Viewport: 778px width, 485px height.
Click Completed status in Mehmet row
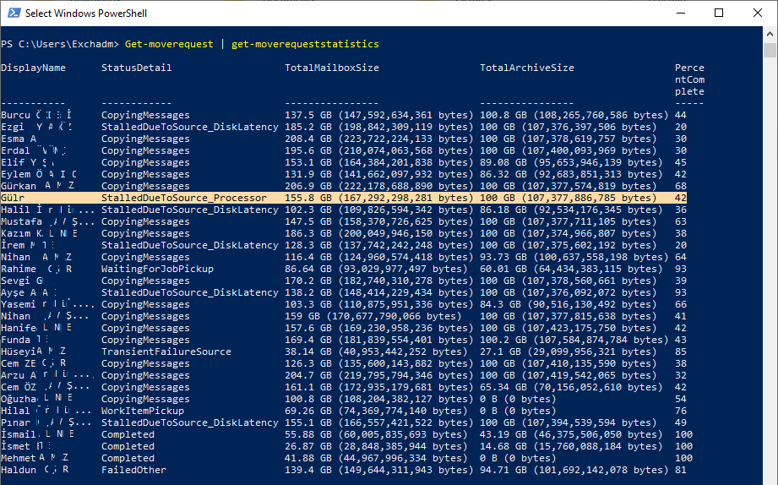point(128,458)
